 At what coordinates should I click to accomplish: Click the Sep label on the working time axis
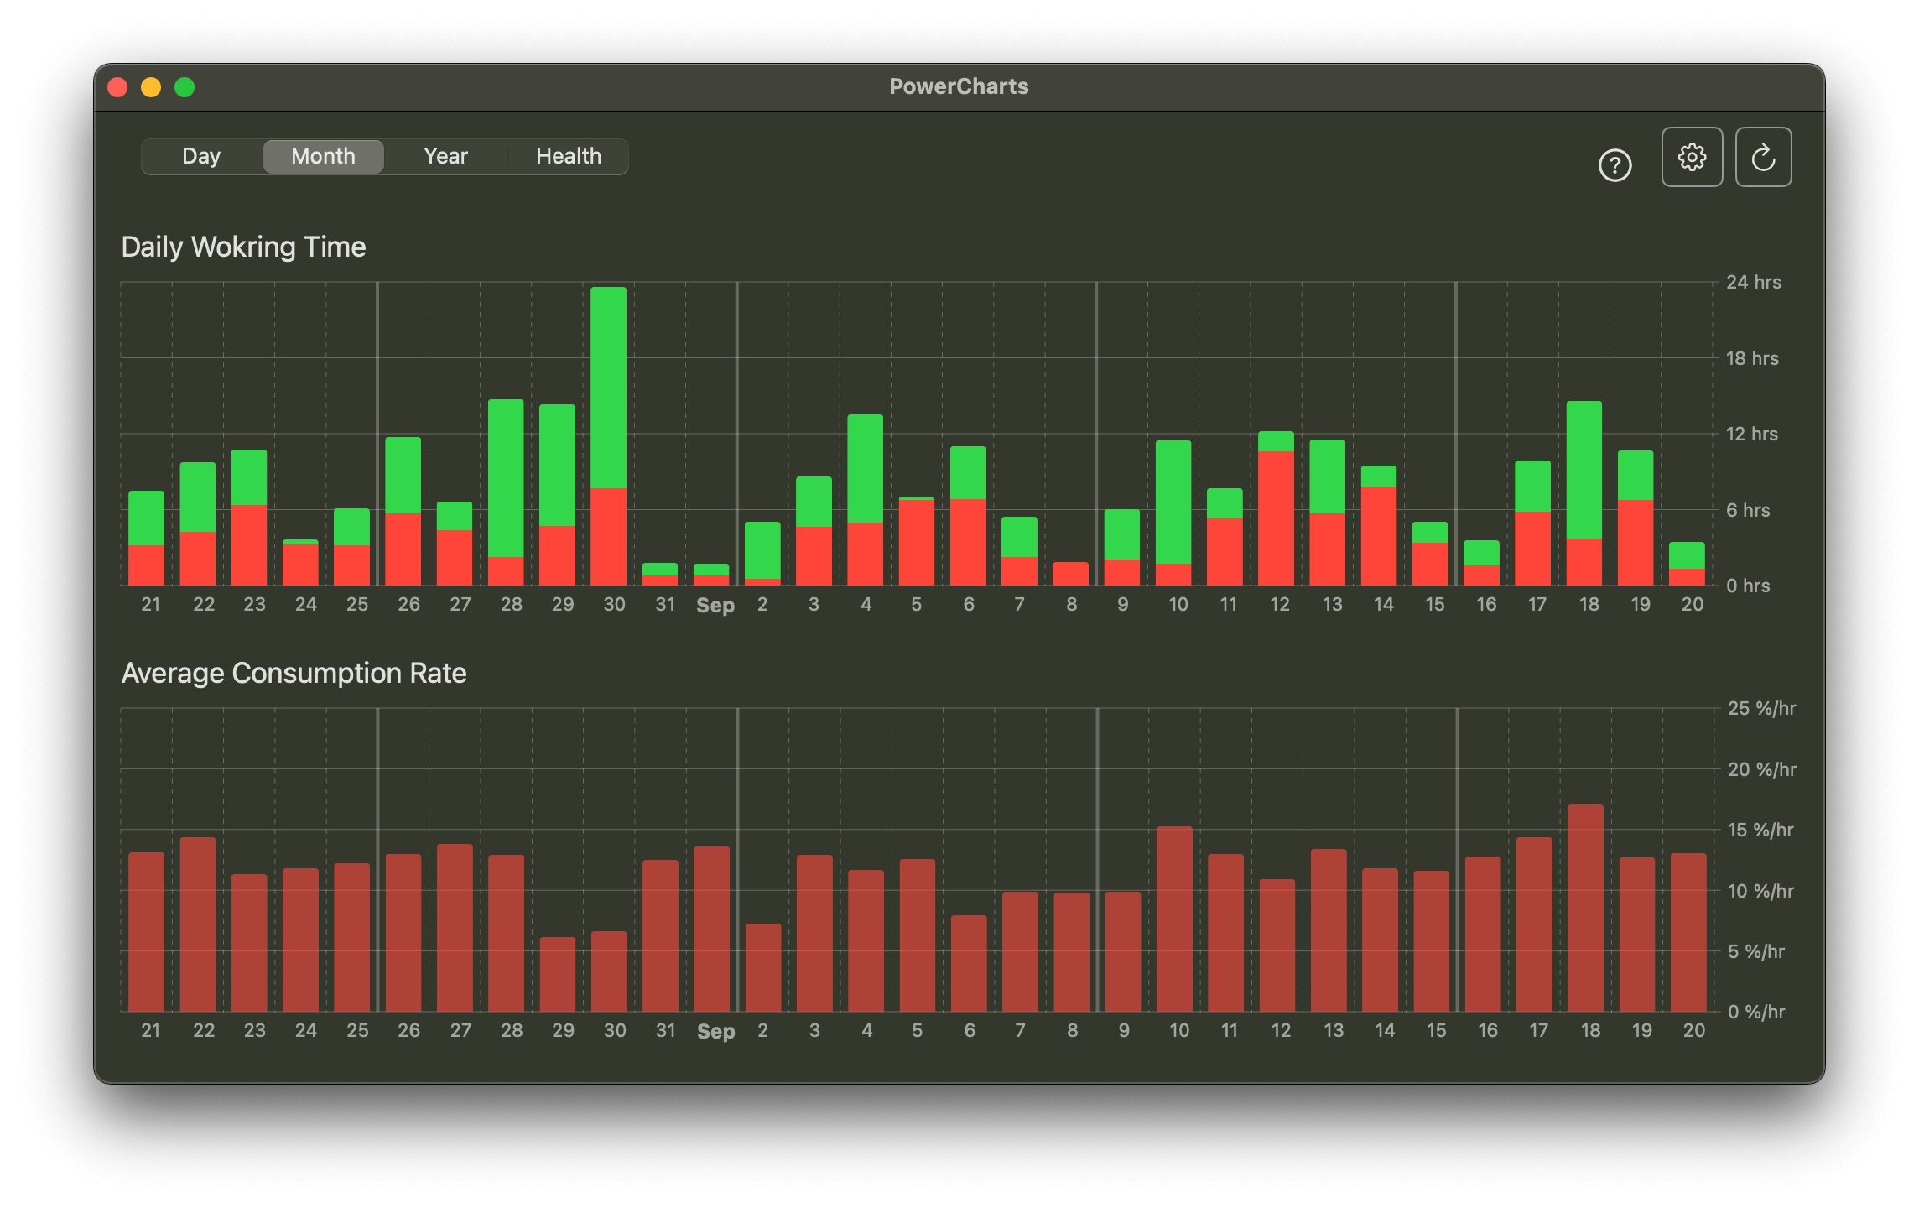point(715,604)
